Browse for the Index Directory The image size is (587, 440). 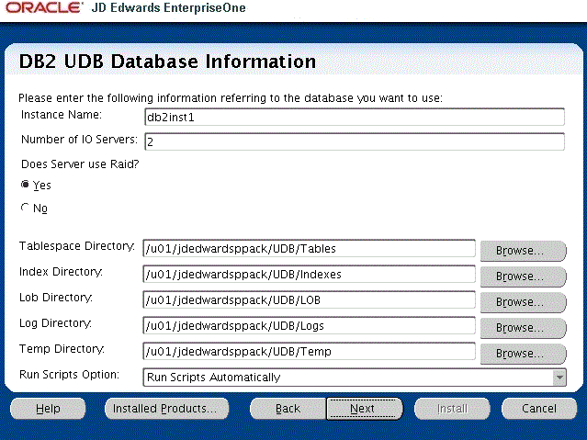(x=523, y=276)
